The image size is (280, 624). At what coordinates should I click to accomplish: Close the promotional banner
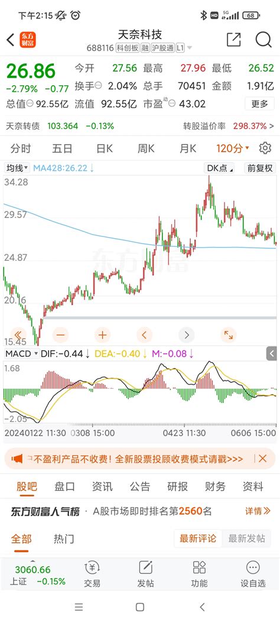262,459
